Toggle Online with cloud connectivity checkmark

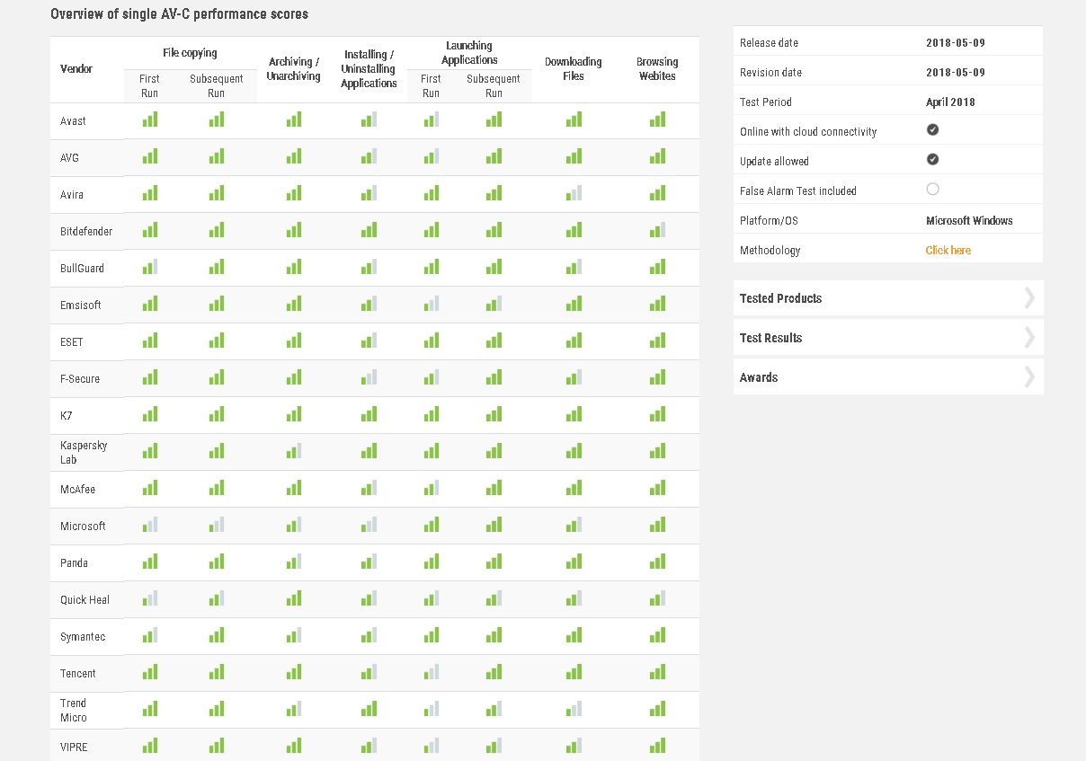tap(932, 130)
